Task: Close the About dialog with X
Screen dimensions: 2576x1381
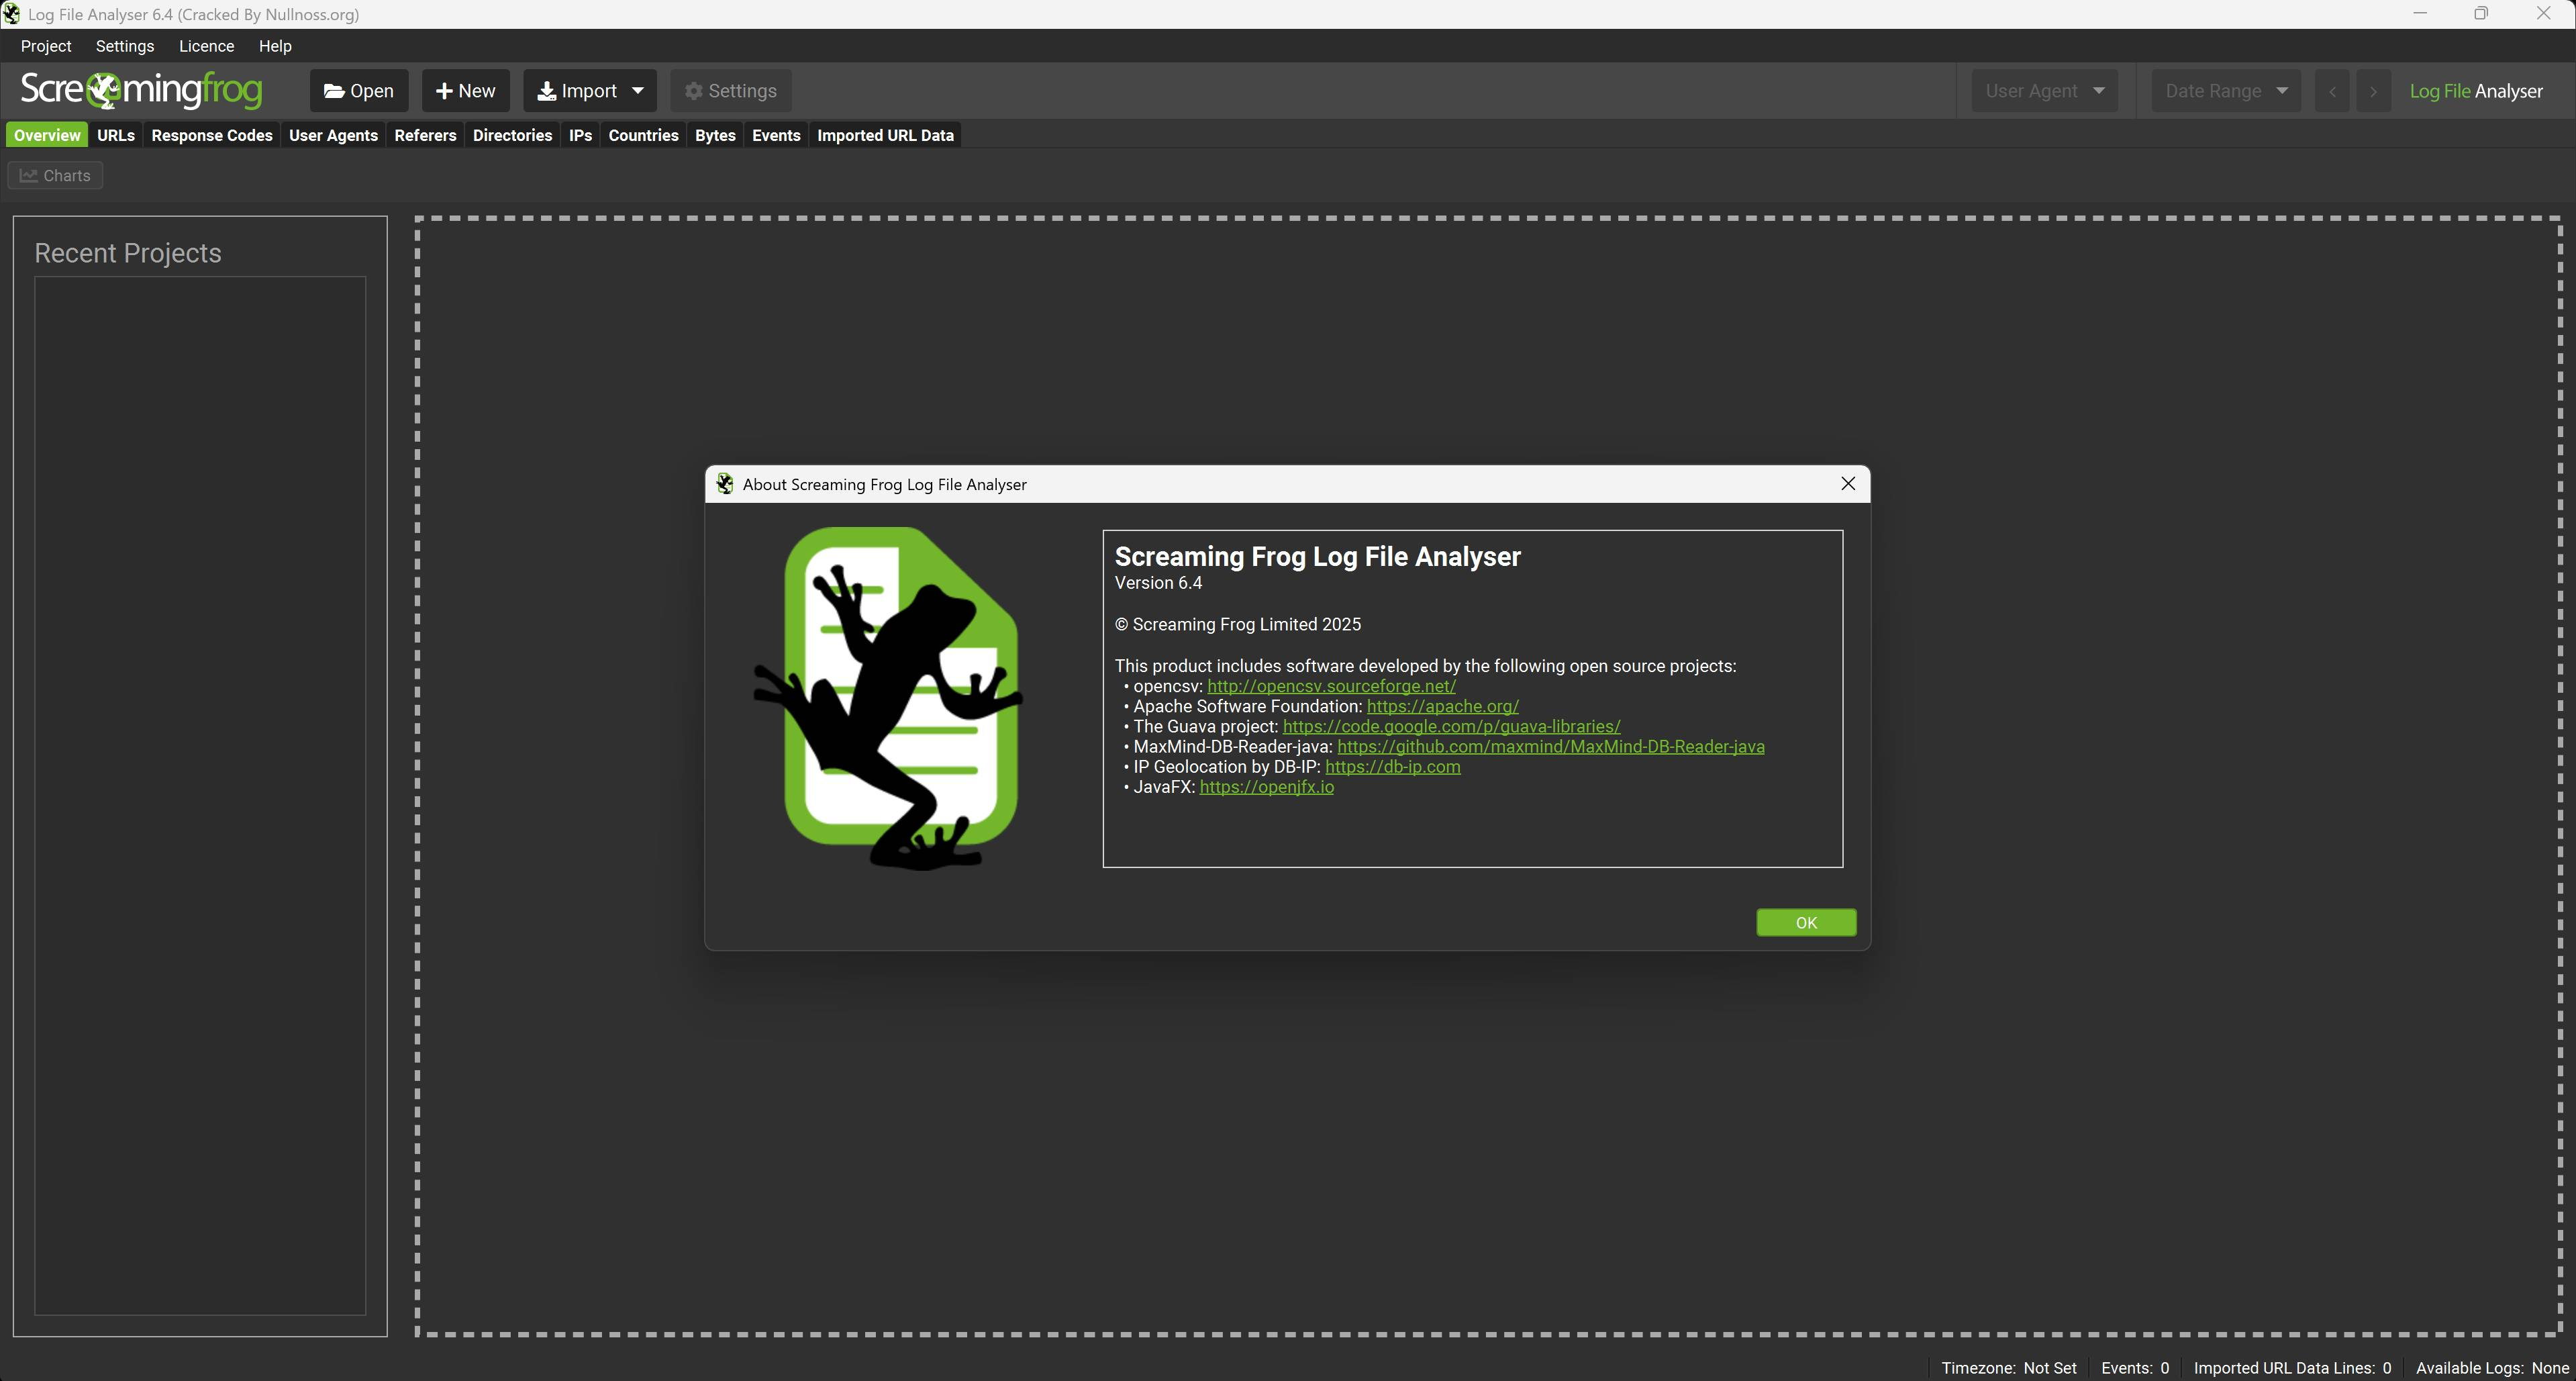Action: click(x=1848, y=484)
